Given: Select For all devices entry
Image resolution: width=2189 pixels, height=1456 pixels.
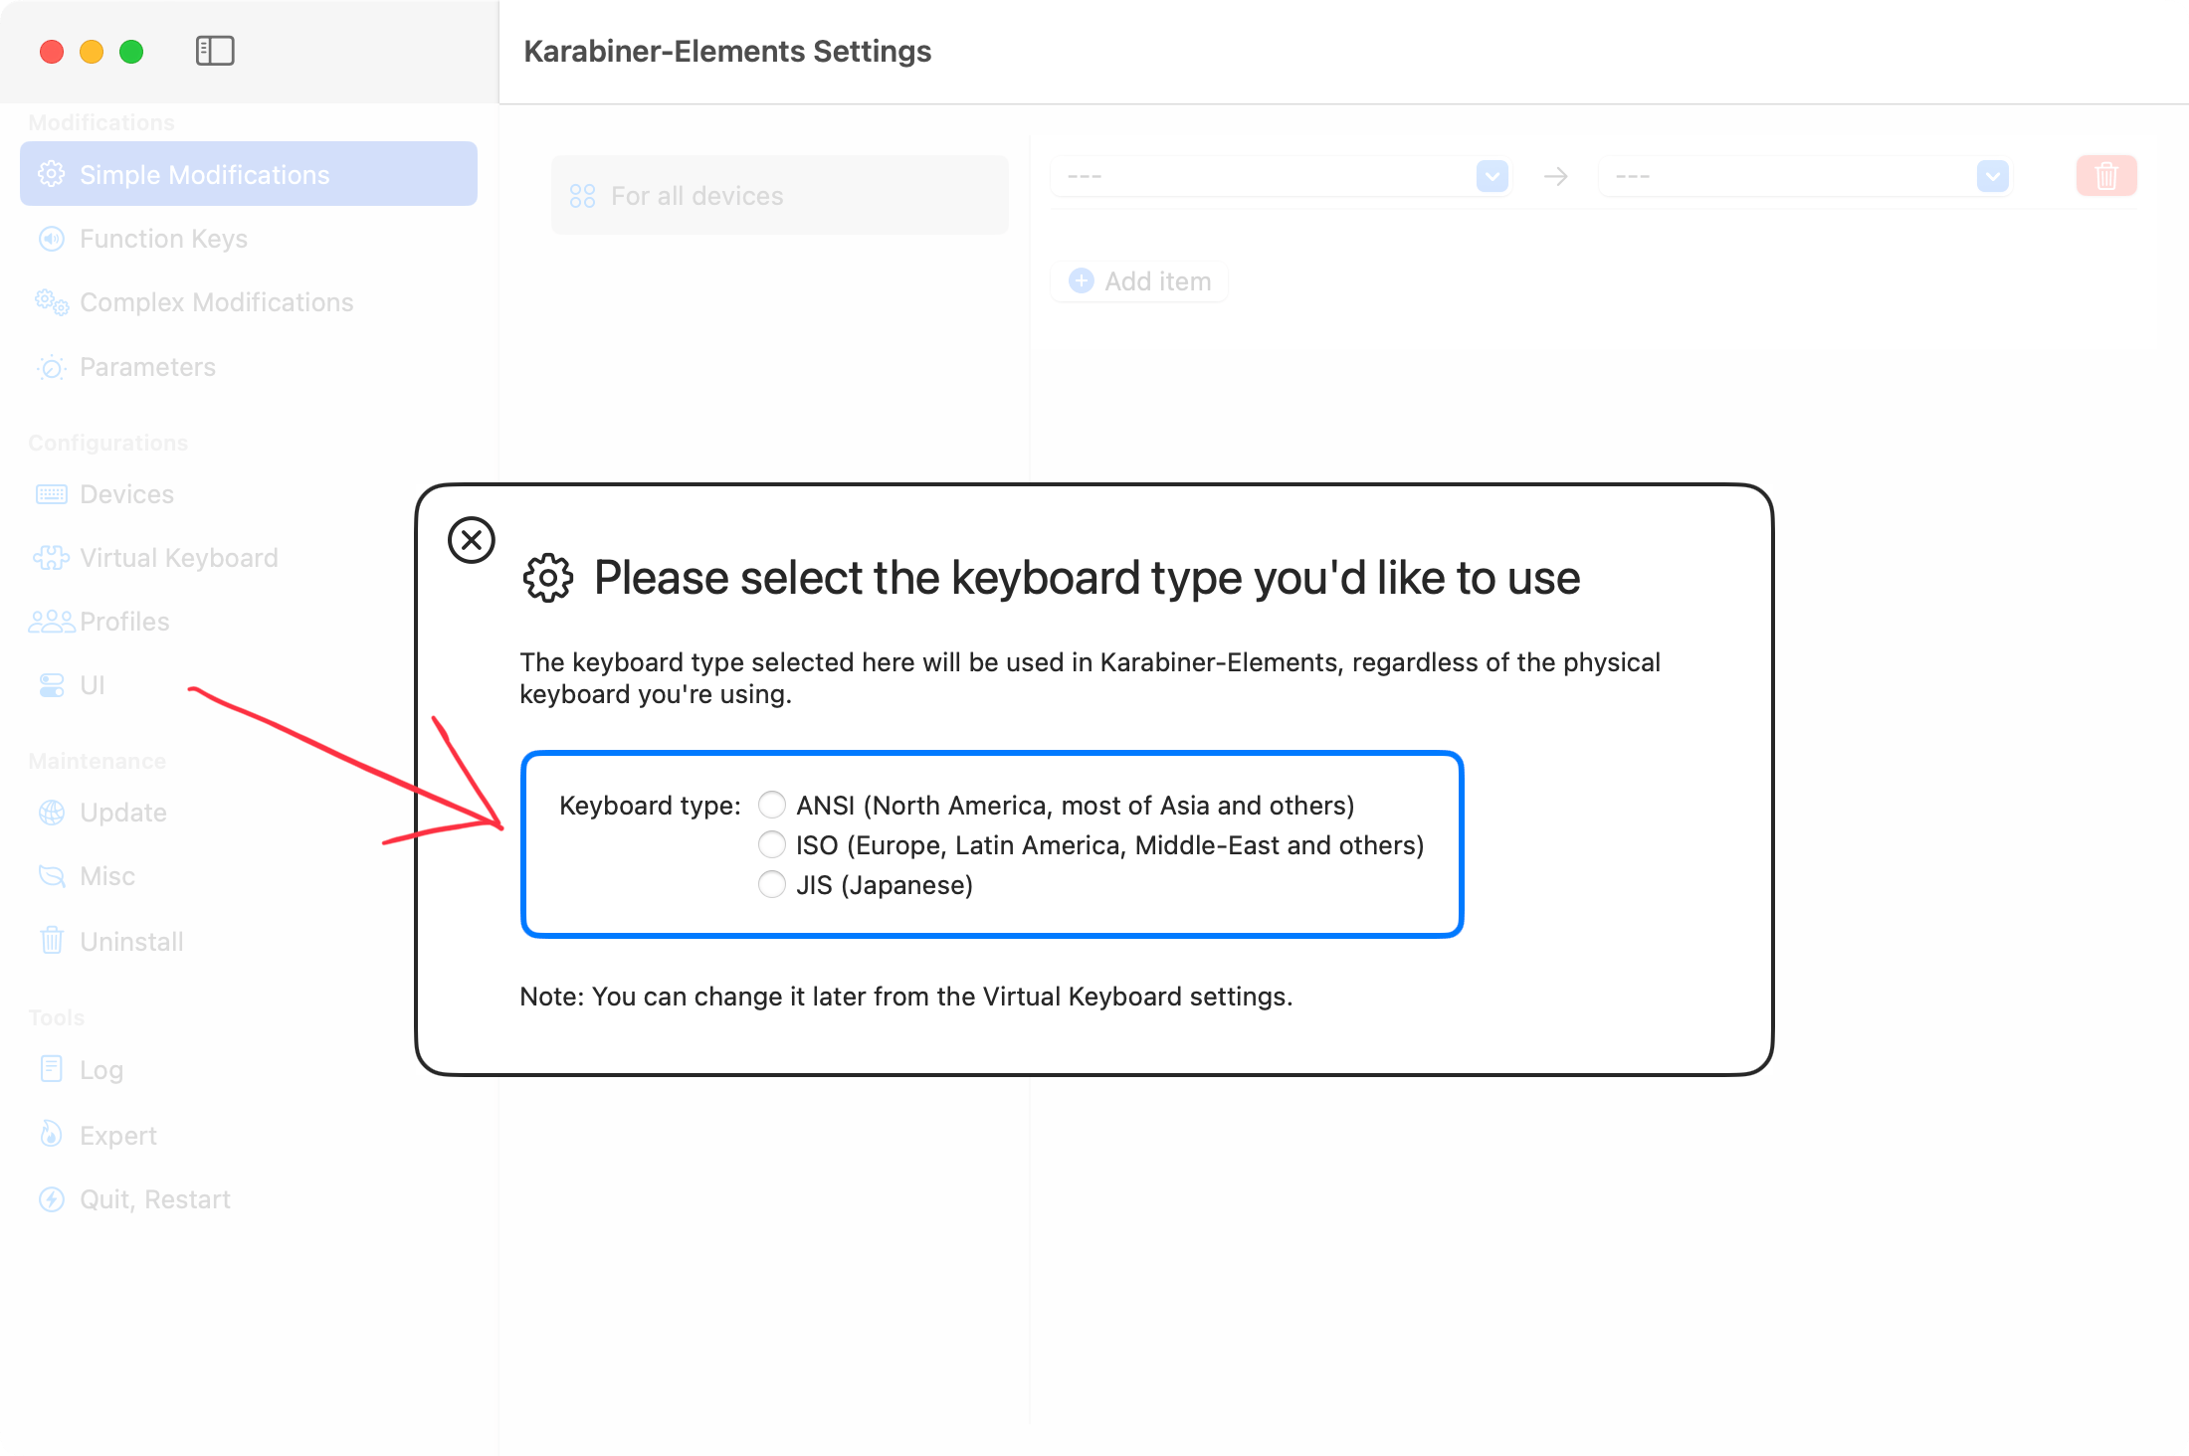Looking at the screenshot, I should click(x=780, y=195).
